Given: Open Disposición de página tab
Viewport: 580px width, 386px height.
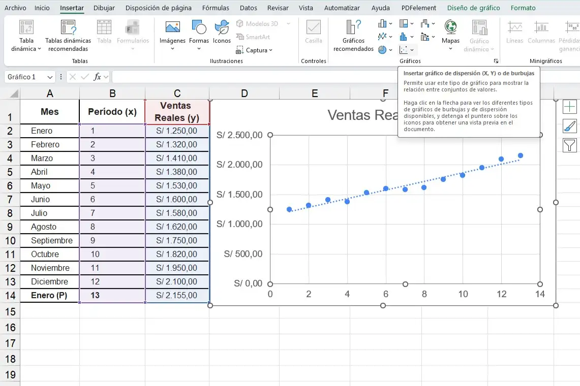Looking at the screenshot, I should pos(158,8).
